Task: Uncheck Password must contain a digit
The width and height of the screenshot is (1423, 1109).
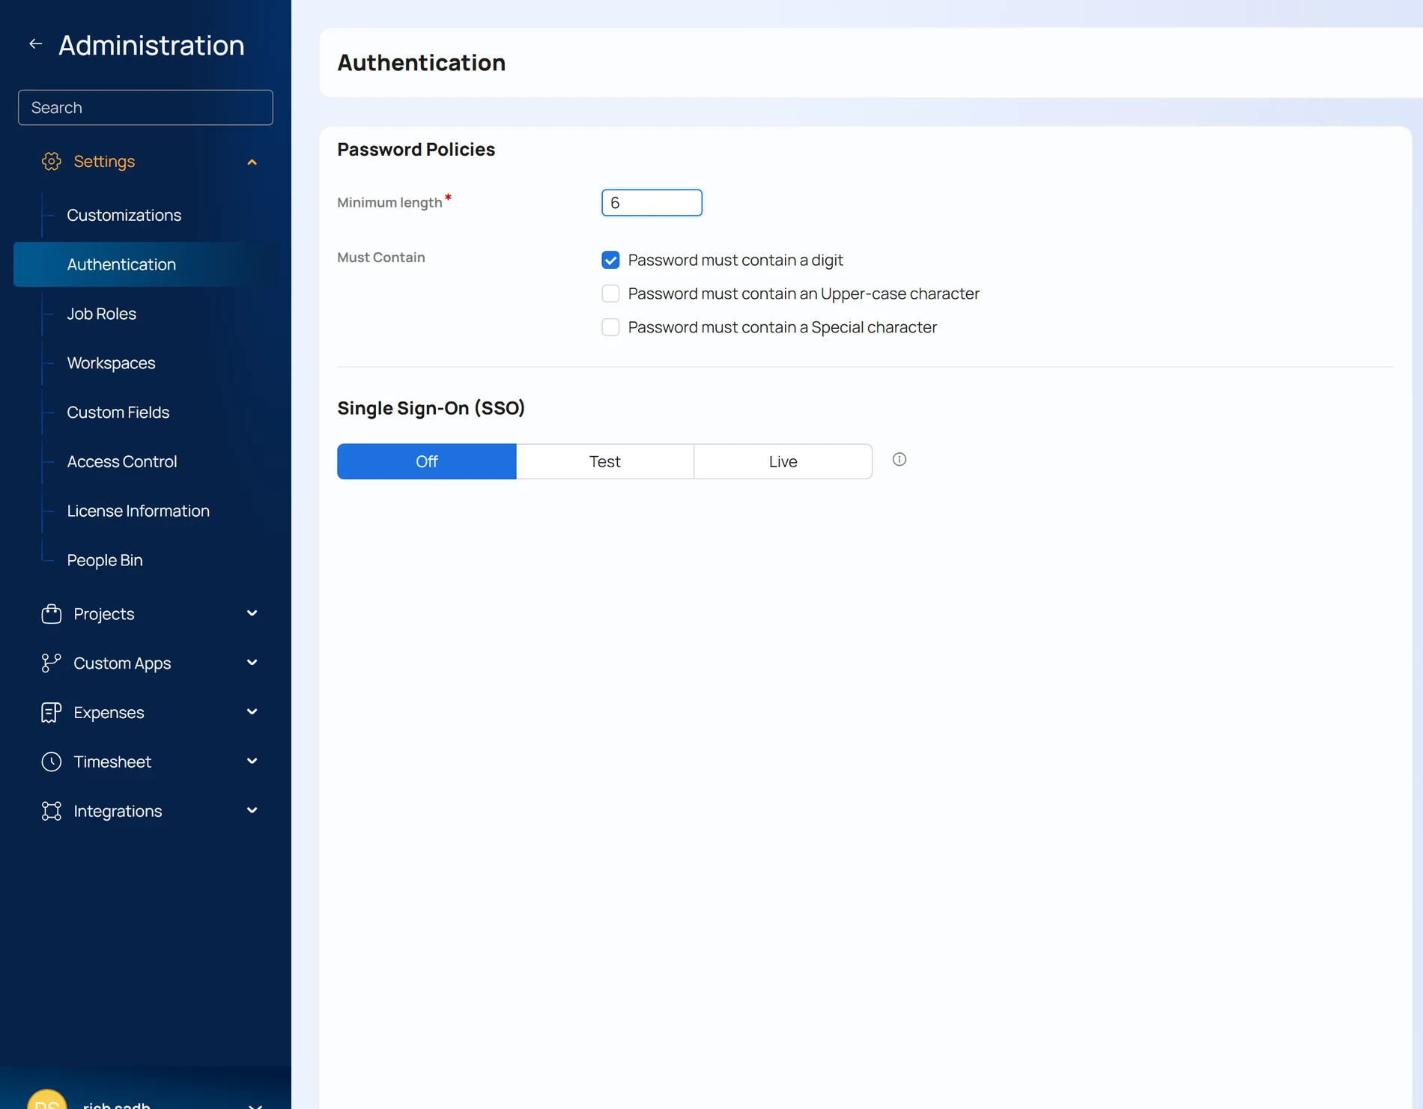Action: 610,260
